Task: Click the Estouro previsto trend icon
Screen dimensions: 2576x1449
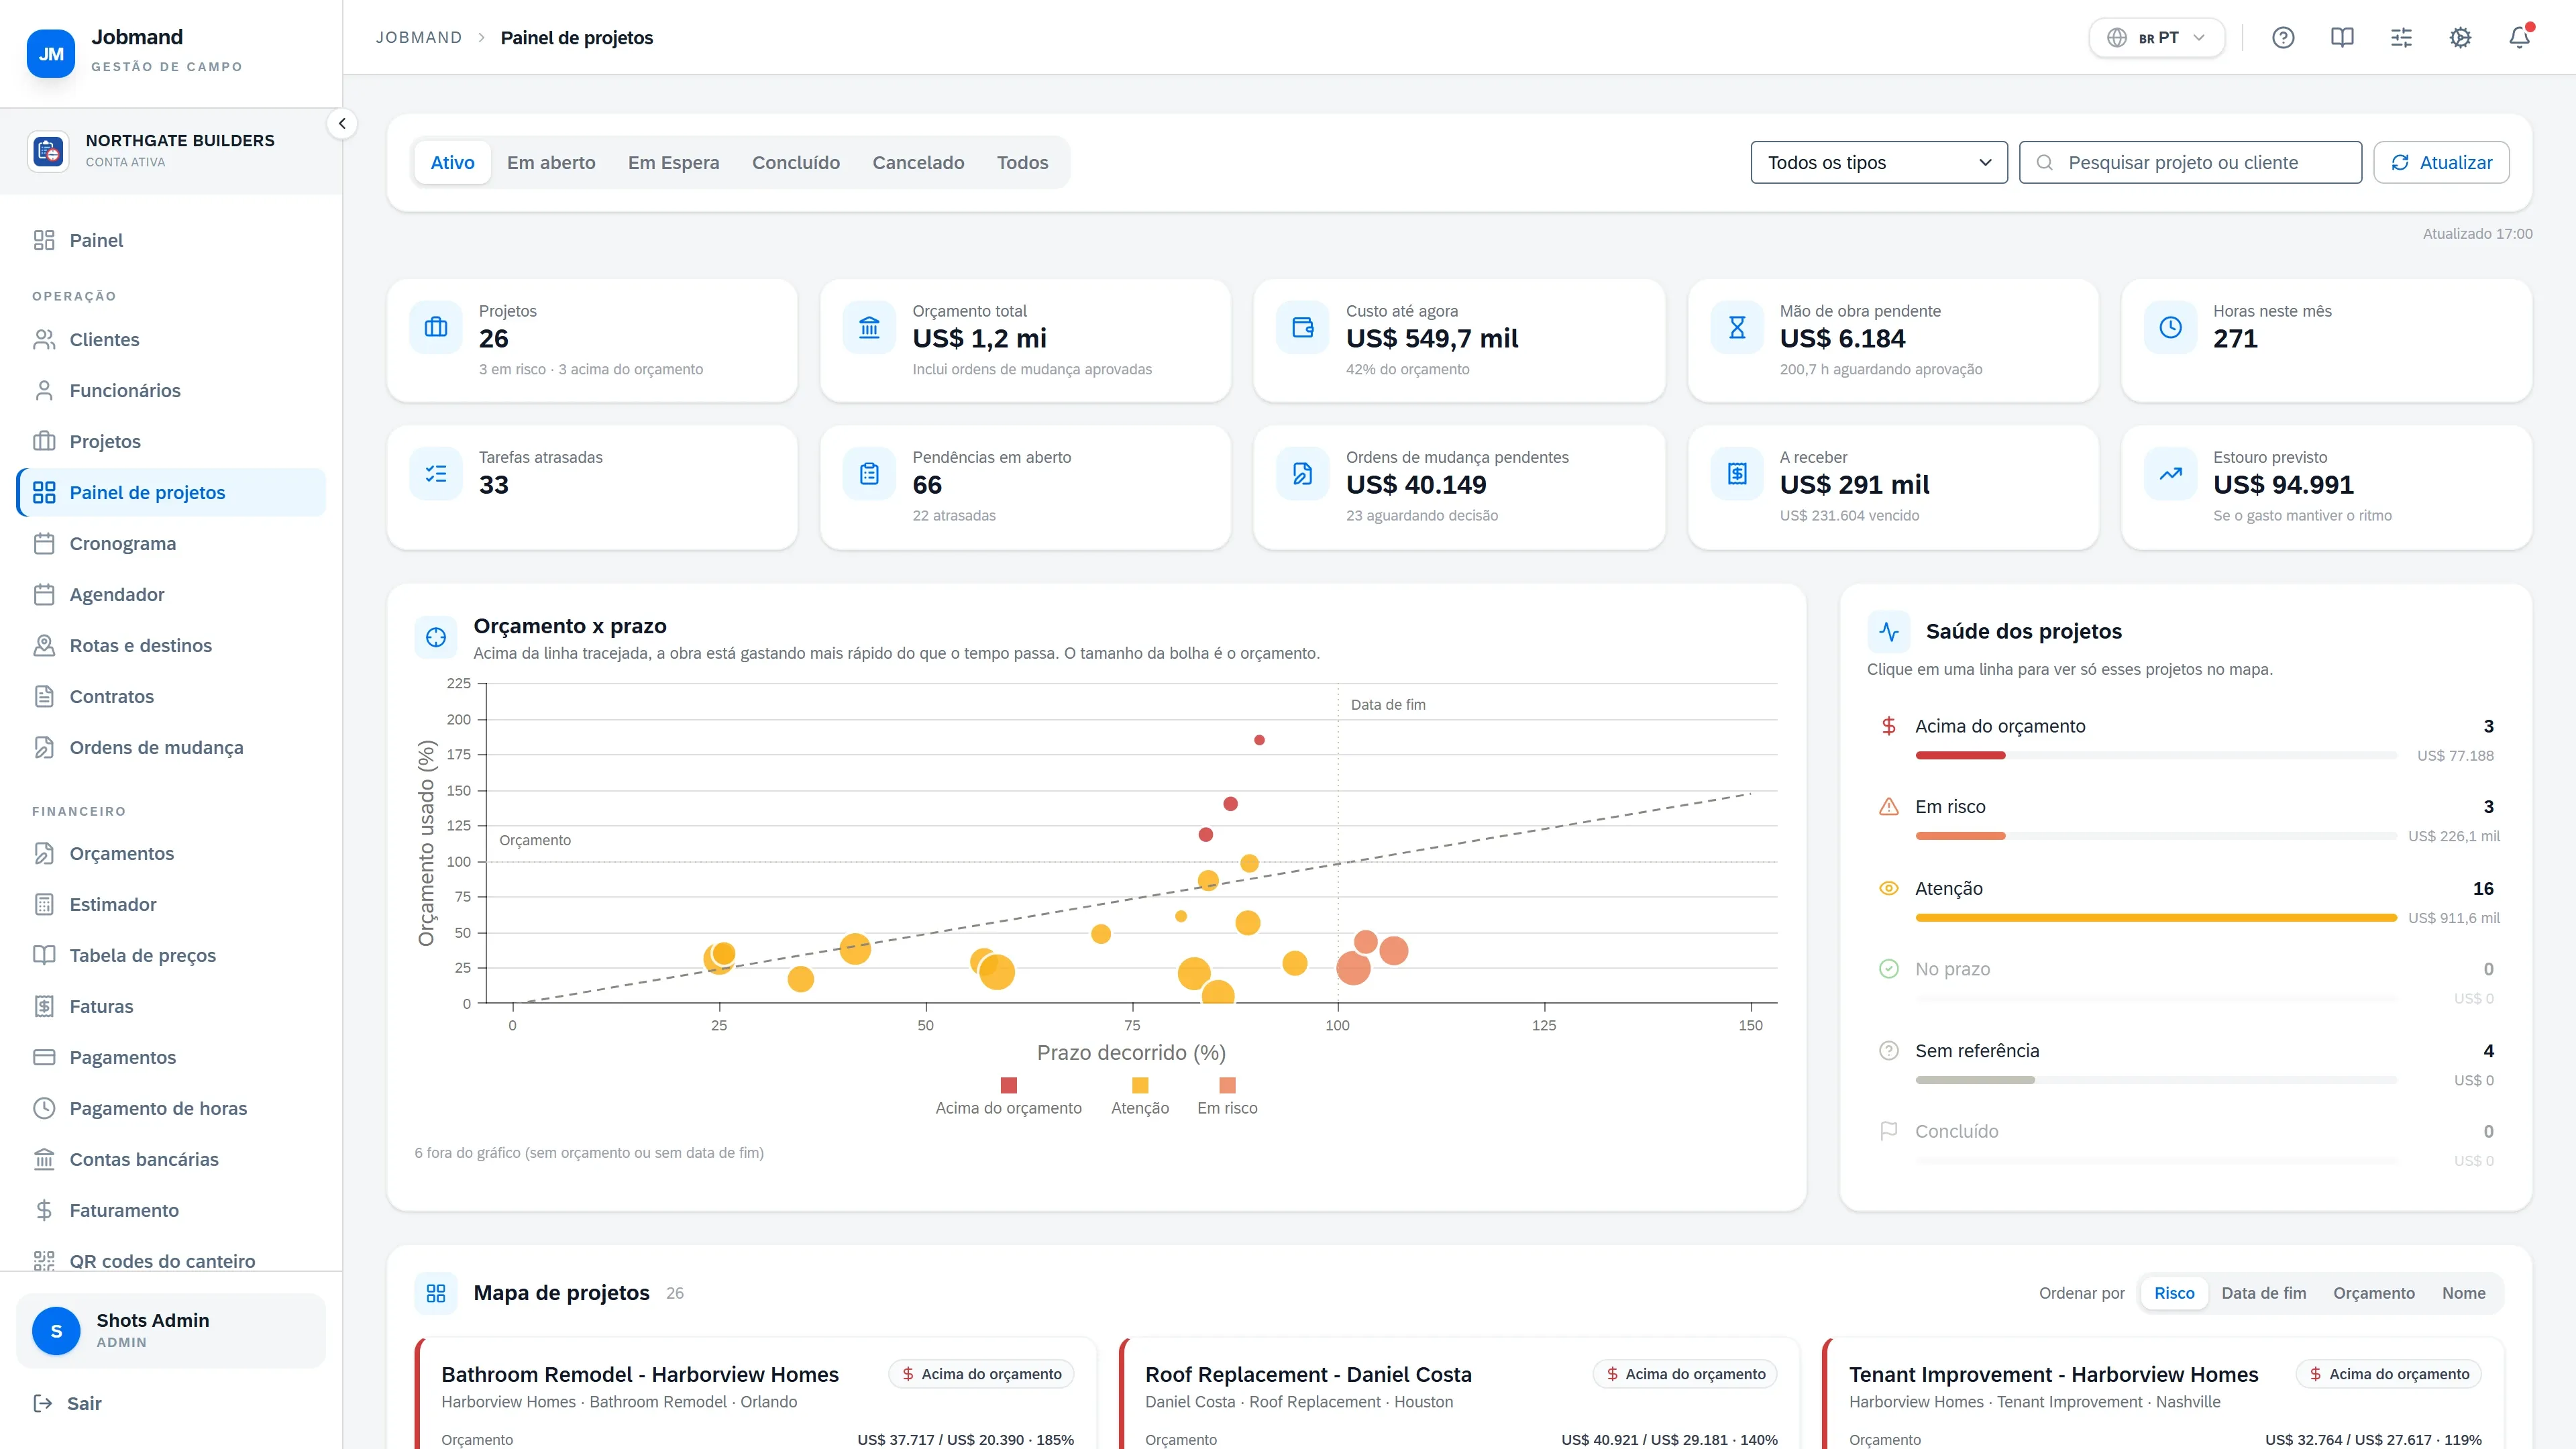Action: pyautogui.click(x=2170, y=473)
